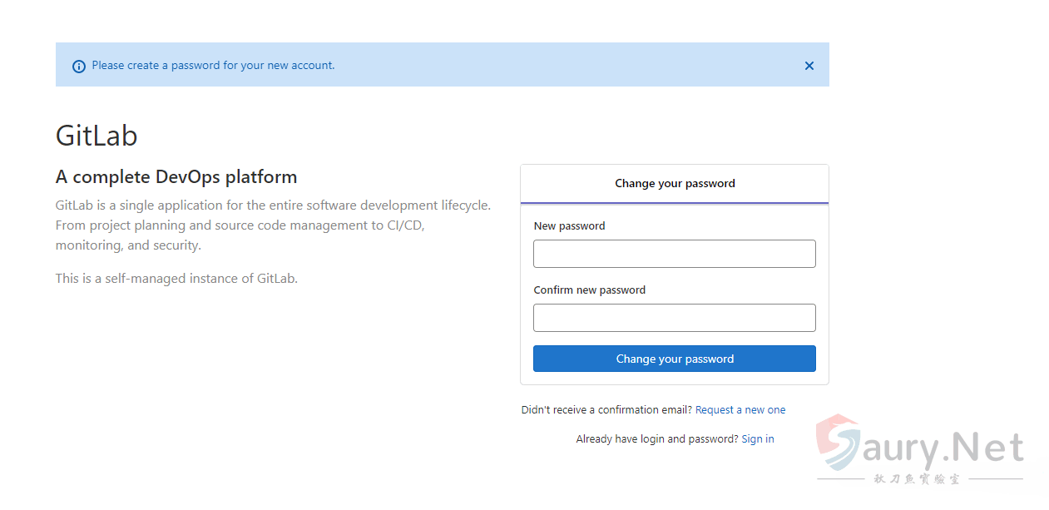Click the info icon in the alert banner
Viewport: 1049px width, 510px height.
pyautogui.click(x=79, y=66)
